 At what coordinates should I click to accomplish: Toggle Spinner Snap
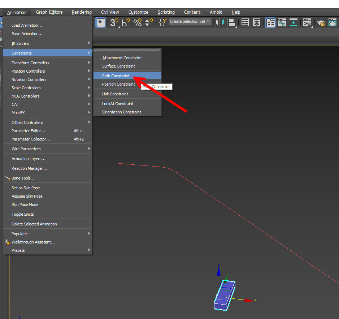click(149, 22)
